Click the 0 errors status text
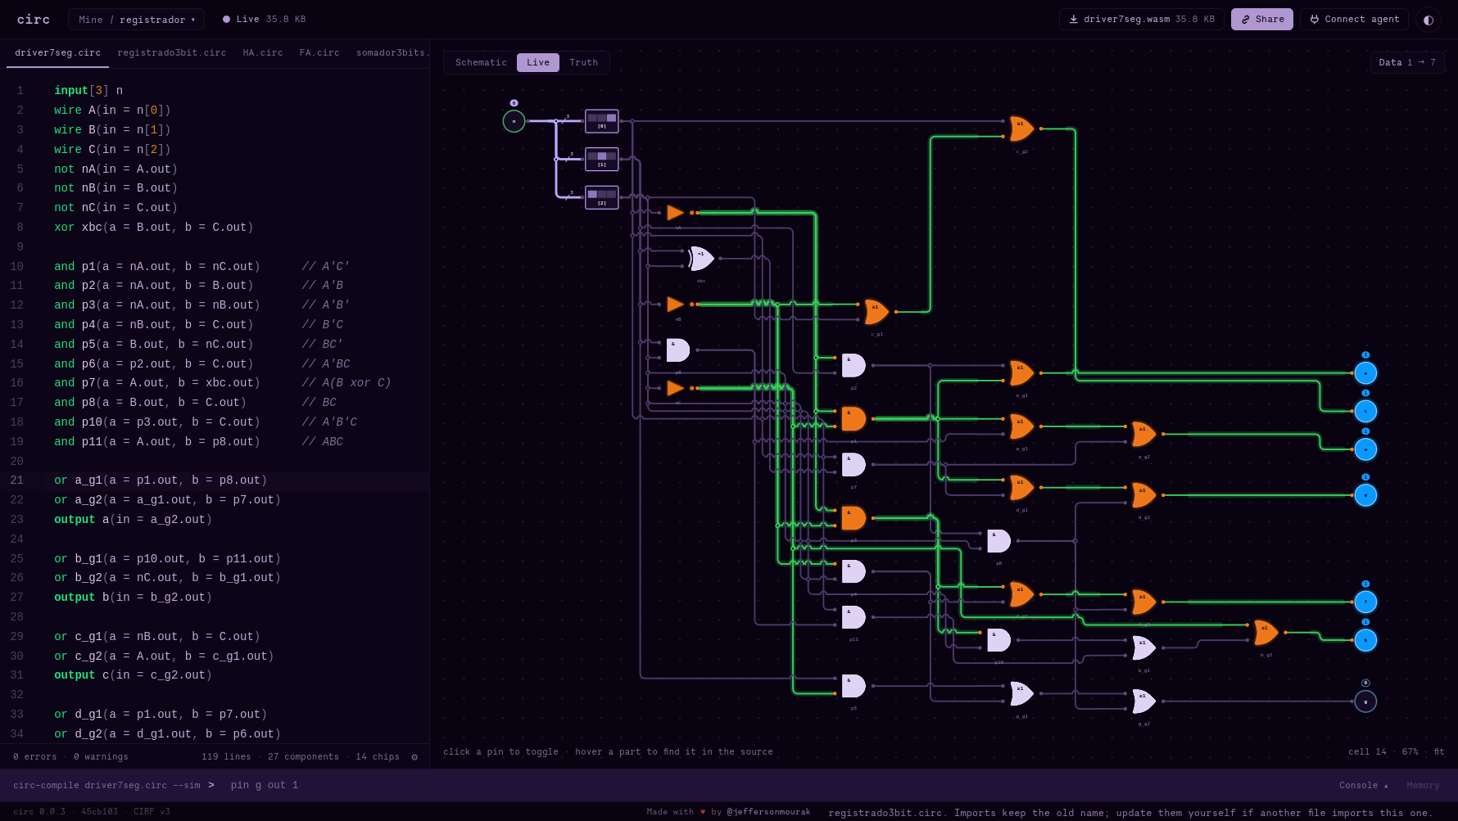1458x821 pixels. (x=35, y=757)
